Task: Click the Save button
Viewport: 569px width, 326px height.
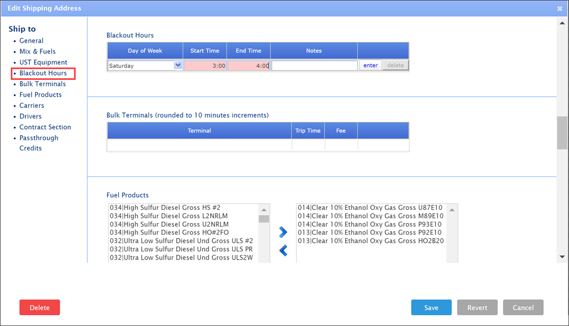Action: pos(431,308)
